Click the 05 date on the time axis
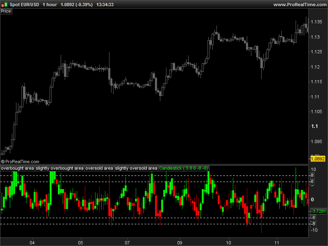 (x=80, y=243)
